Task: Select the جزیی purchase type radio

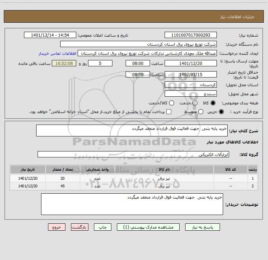Action: 221,112
